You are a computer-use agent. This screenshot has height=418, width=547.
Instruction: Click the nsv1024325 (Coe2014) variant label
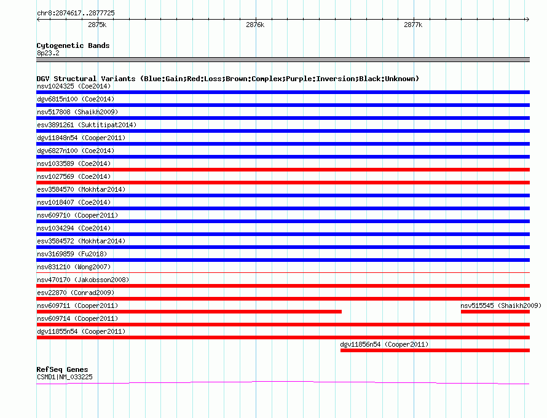74,86
